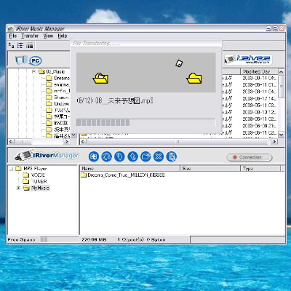Expand the MyMusic tree folder
Viewport: 291px width, 291px height.
[18, 188]
